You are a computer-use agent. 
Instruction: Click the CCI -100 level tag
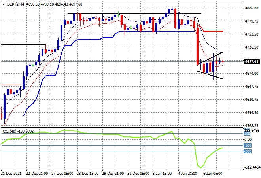248,146
